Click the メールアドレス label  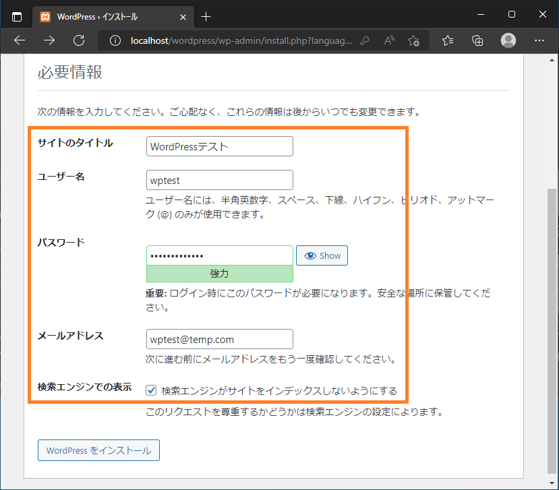(x=71, y=336)
